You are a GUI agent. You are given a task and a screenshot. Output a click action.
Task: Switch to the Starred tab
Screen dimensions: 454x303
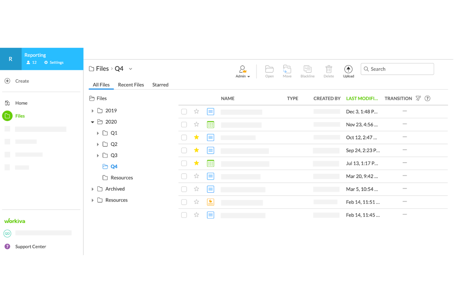coord(160,85)
